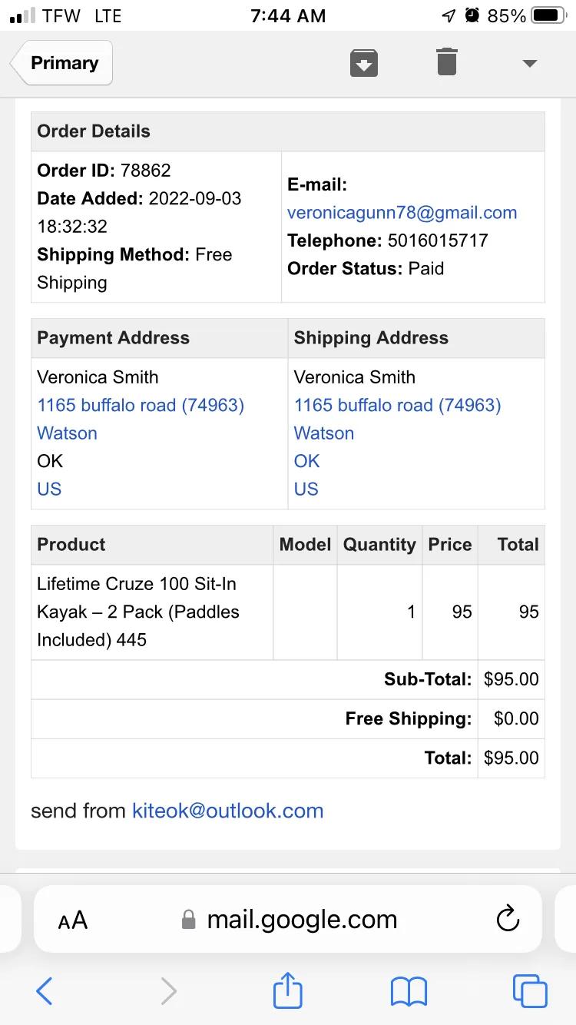Image resolution: width=576 pixels, height=1025 pixels.
Task: Open kiteok@outlook.com sender link
Action: (227, 811)
